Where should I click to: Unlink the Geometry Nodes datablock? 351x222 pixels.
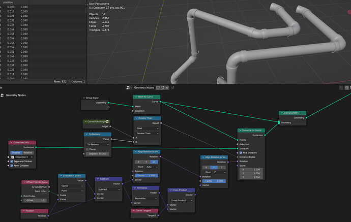[167, 88]
